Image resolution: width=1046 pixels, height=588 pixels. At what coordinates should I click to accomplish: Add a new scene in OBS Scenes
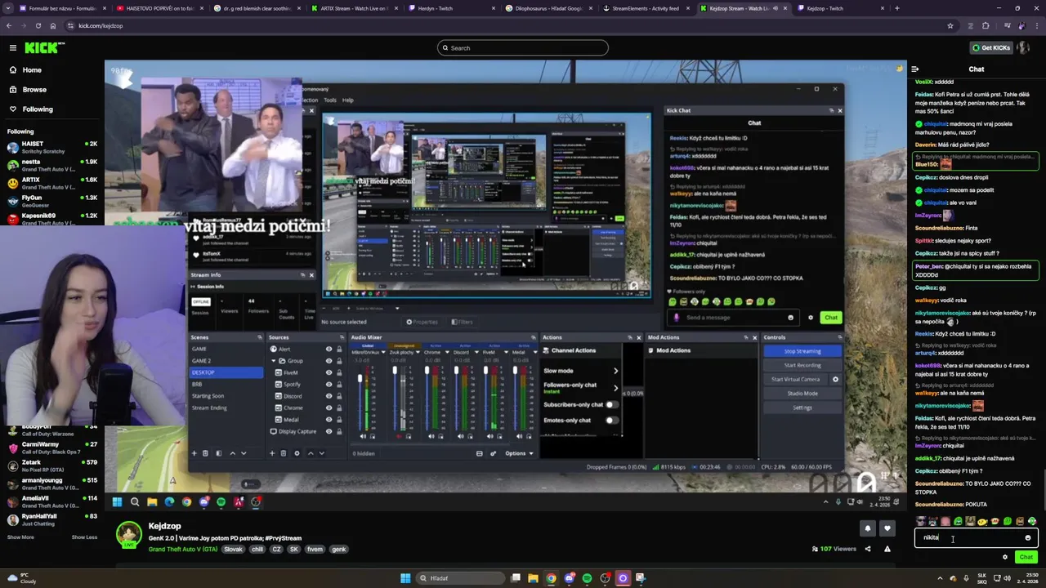click(x=194, y=453)
